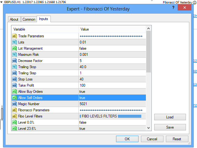Click the Level 23.6% boolean icon

pyautogui.click(x=14, y=129)
